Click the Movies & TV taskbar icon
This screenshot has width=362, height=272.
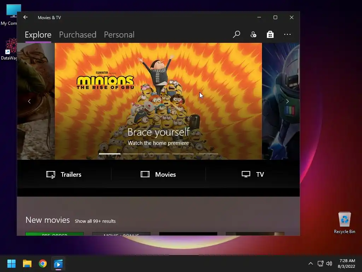coord(58,263)
